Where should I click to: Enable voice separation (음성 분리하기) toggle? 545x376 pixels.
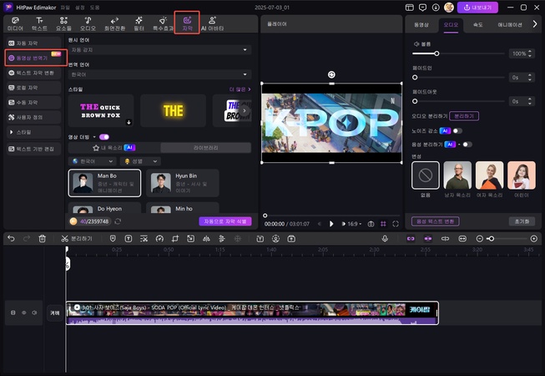click(467, 145)
